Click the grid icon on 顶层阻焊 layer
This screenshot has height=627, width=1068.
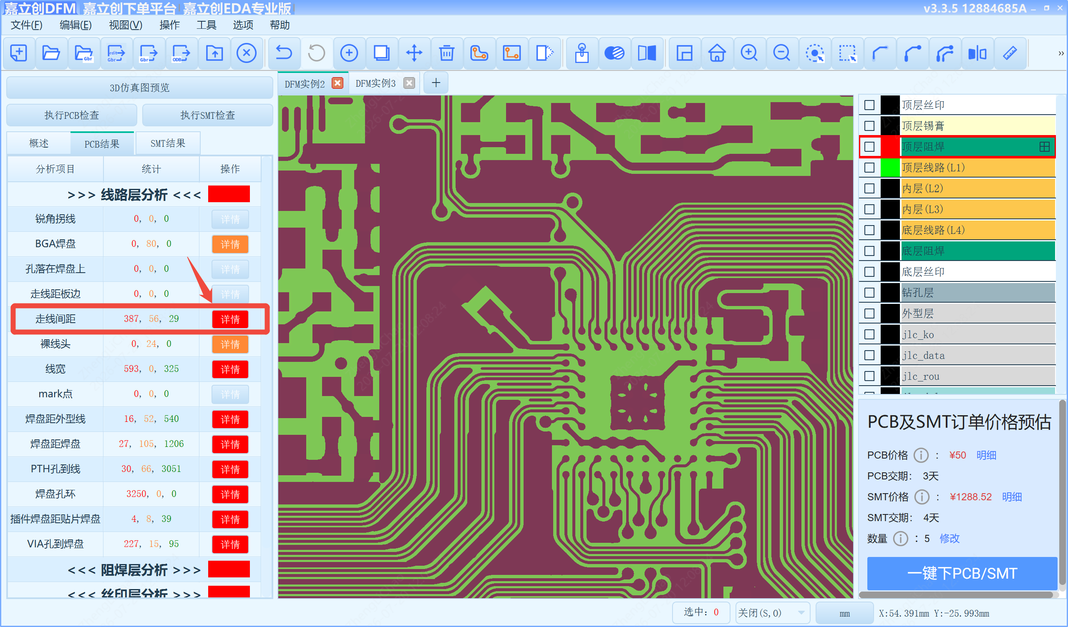tap(1045, 147)
